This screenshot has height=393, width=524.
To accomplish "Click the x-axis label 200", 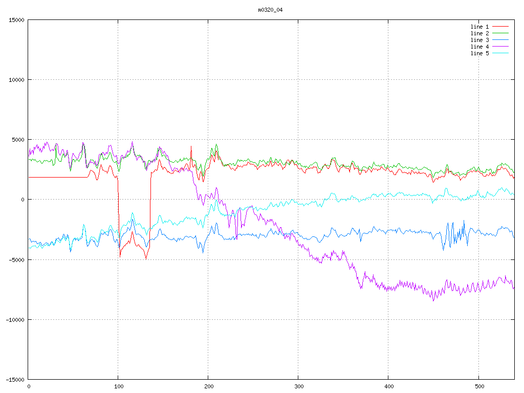I will [x=209, y=387].
